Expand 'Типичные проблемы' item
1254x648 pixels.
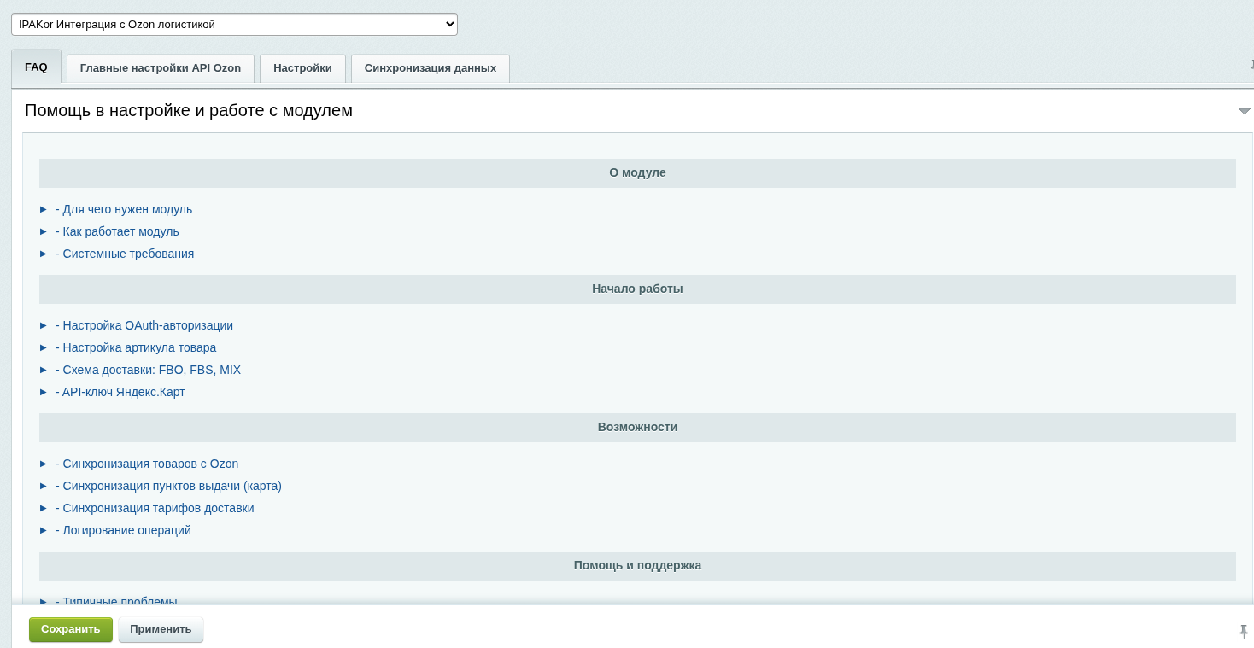point(116,601)
